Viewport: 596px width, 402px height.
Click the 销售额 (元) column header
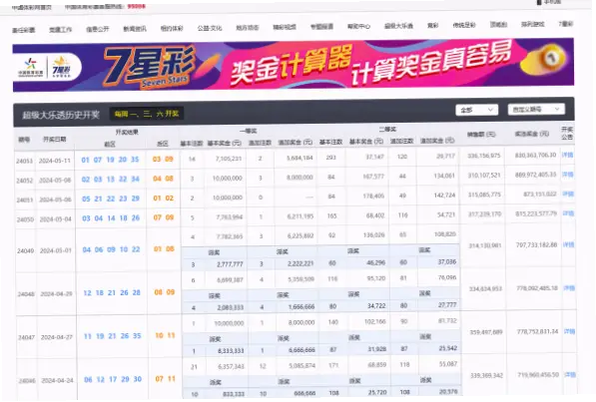click(481, 135)
